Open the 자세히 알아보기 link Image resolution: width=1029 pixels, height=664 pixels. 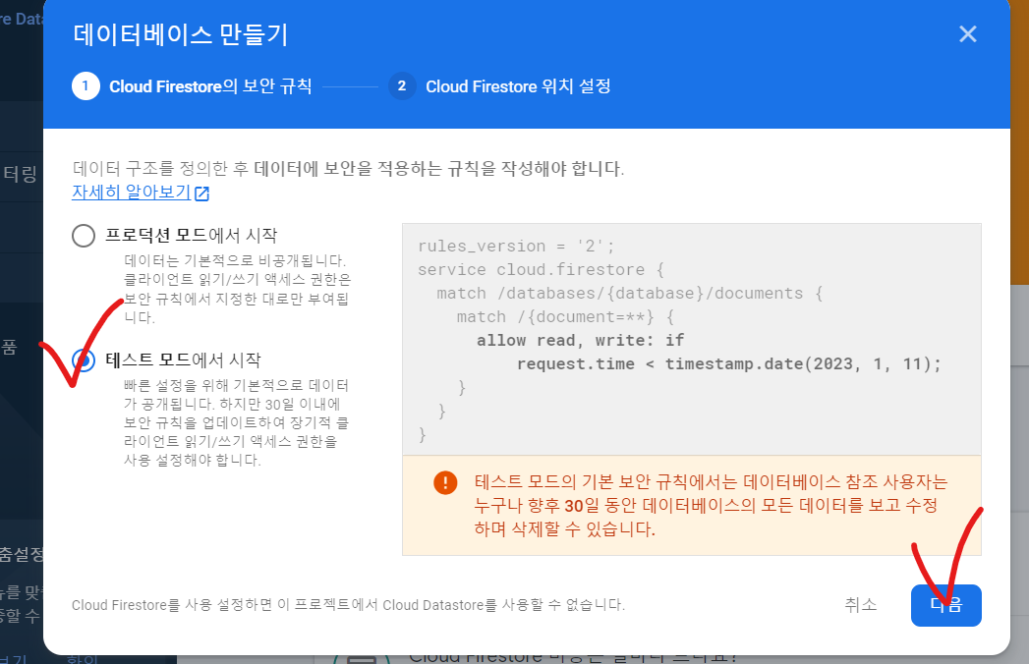(x=132, y=193)
